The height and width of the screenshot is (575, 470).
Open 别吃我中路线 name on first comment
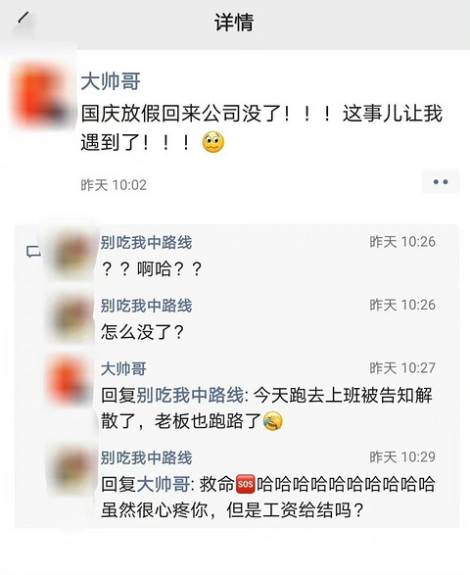tap(147, 242)
